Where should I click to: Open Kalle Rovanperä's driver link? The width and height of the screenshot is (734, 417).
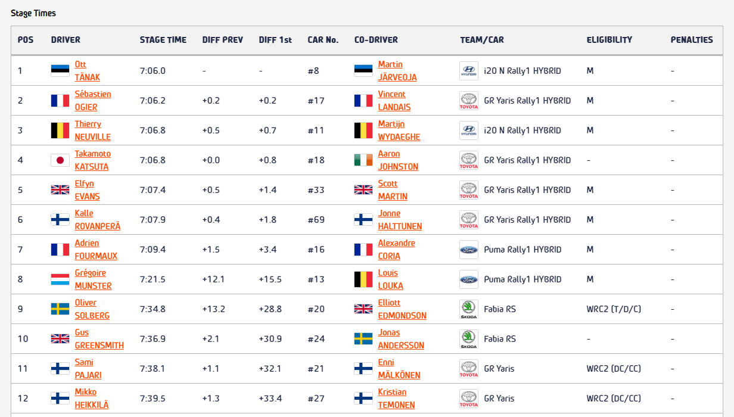(98, 220)
